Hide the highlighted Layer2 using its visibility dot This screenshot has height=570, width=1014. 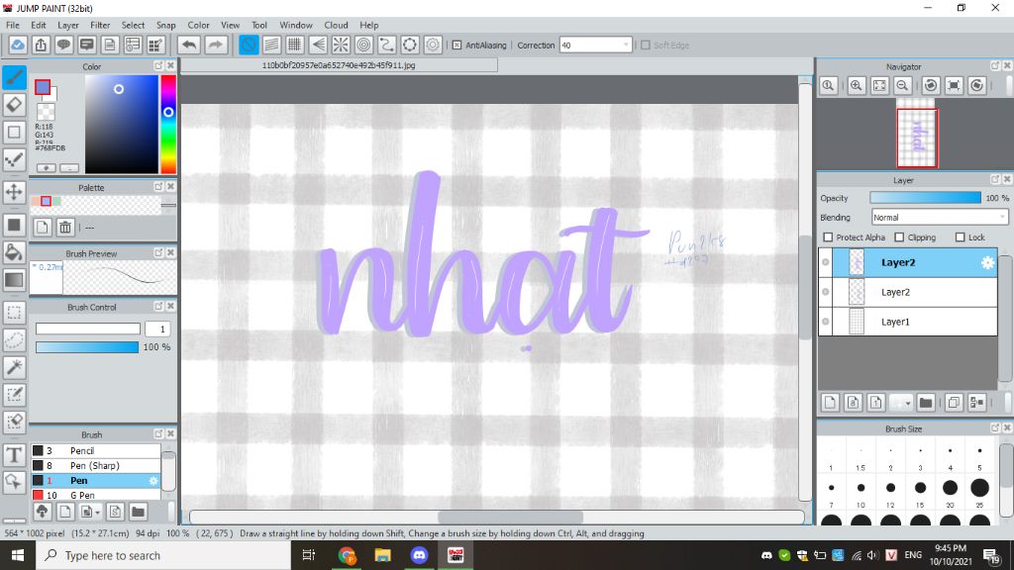point(826,262)
